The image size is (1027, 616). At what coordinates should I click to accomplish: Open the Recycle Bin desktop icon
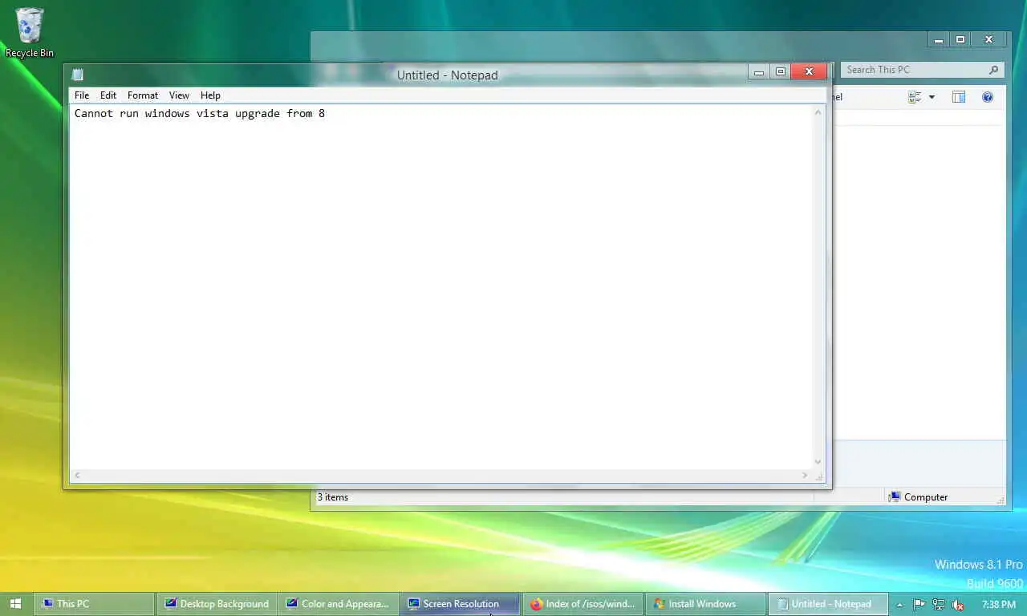[x=30, y=32]
